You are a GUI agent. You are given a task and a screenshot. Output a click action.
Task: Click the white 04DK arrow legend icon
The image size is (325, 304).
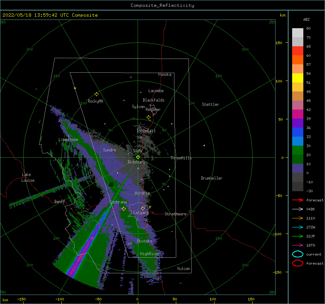[x=298, y=209]
